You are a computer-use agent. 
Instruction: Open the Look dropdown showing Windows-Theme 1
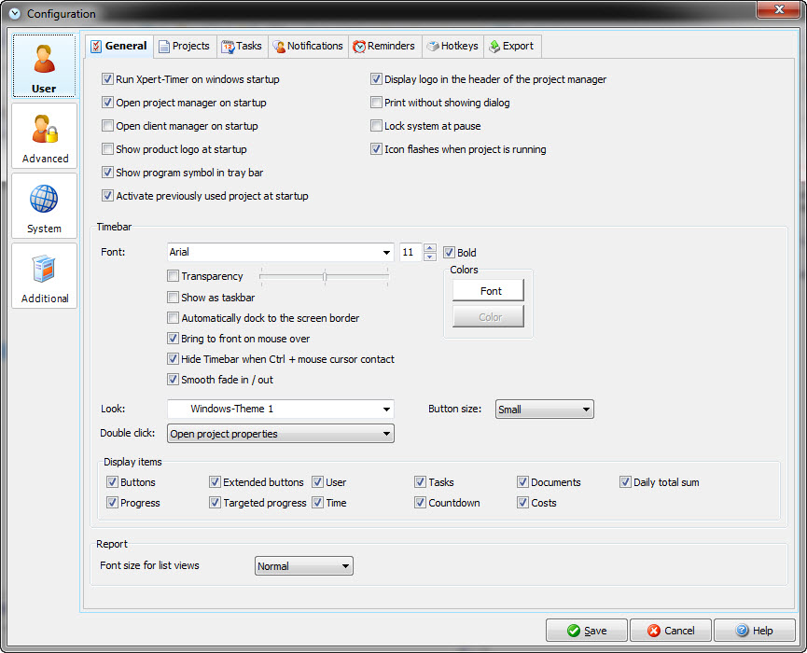pyautogui.click(x=281, y=410)
